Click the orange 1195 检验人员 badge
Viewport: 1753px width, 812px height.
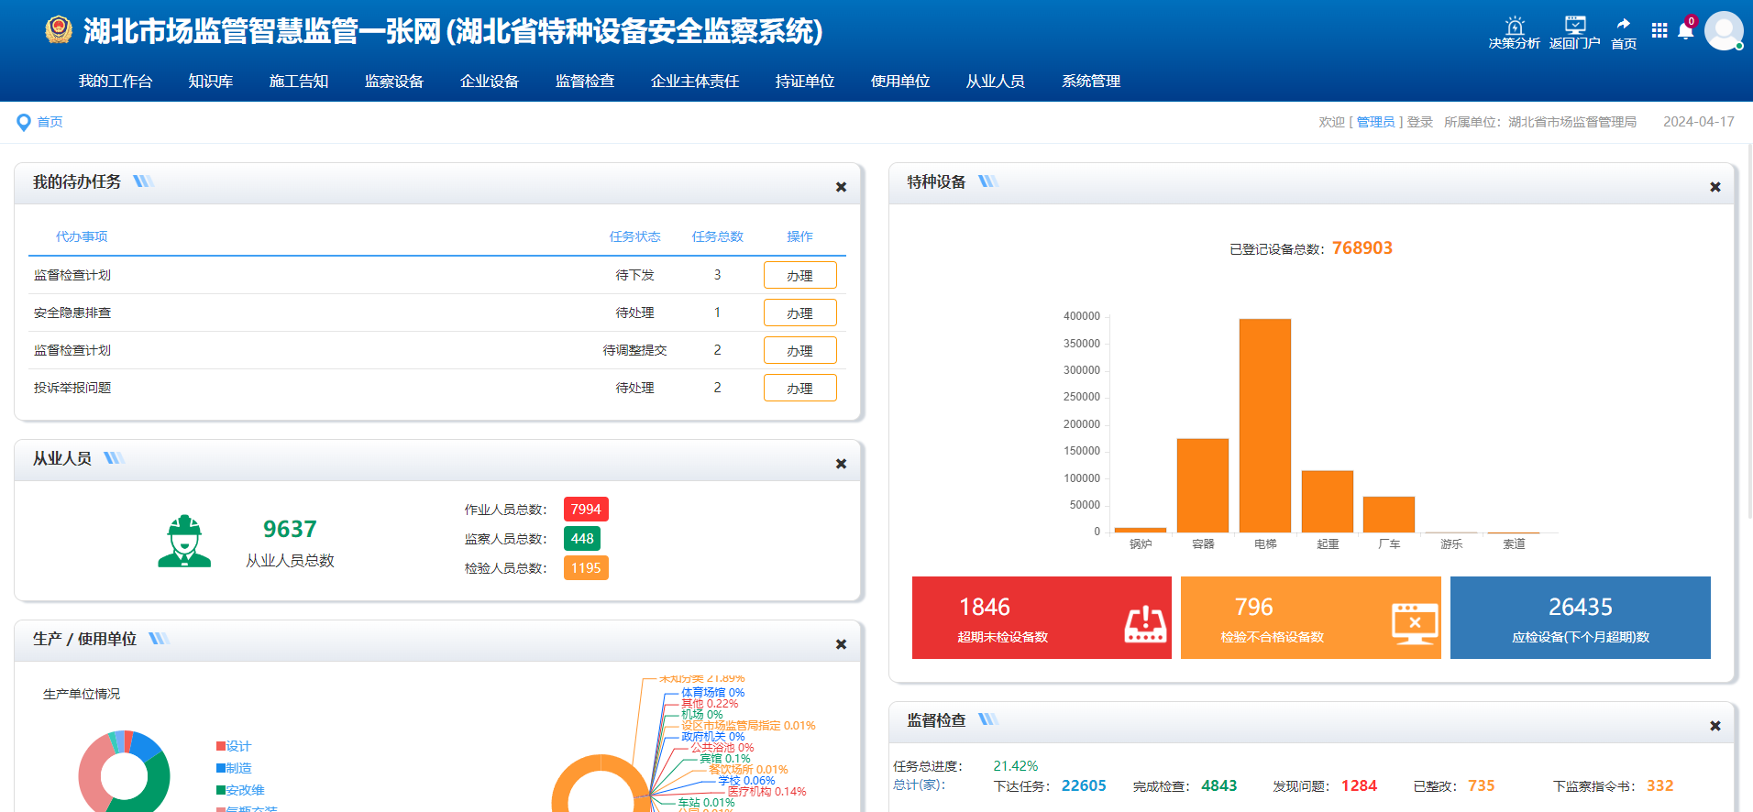(586, 568)
